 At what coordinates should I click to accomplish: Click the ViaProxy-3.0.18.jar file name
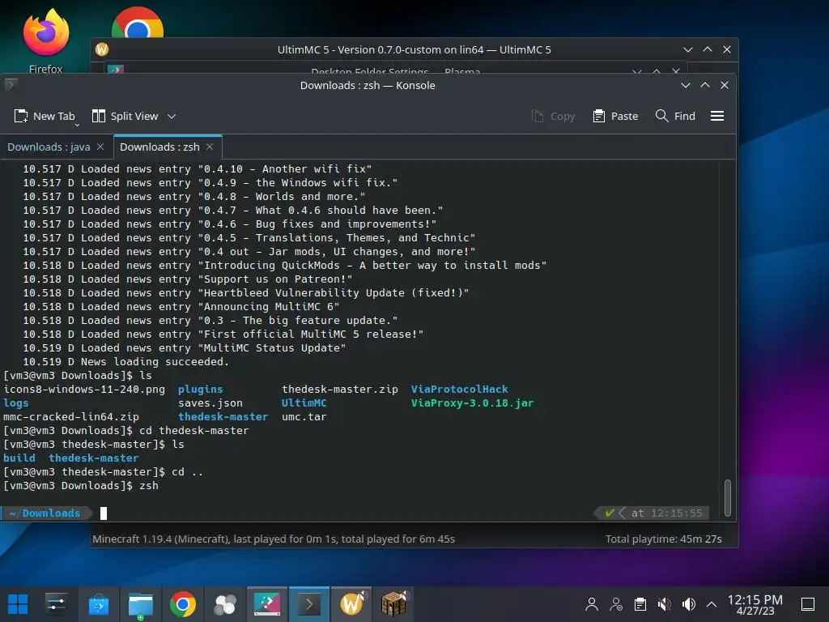pyautogui.click(x=472, y=403)
